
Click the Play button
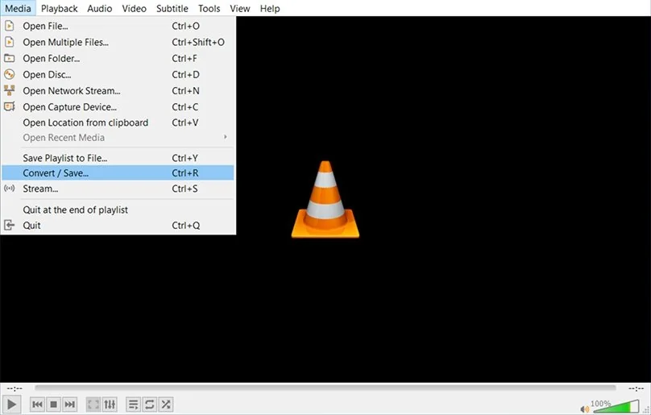coord(11,405)
